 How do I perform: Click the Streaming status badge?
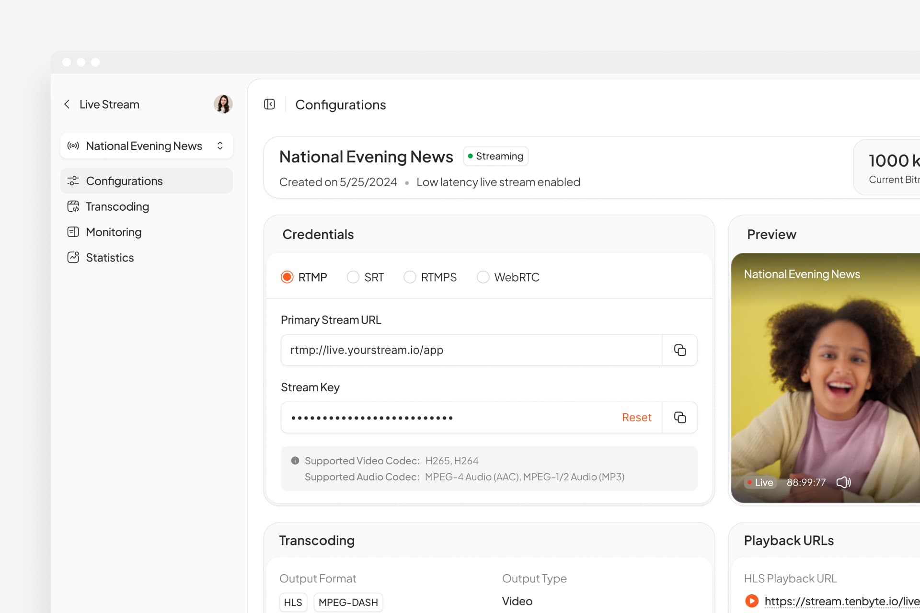(495, 156)
